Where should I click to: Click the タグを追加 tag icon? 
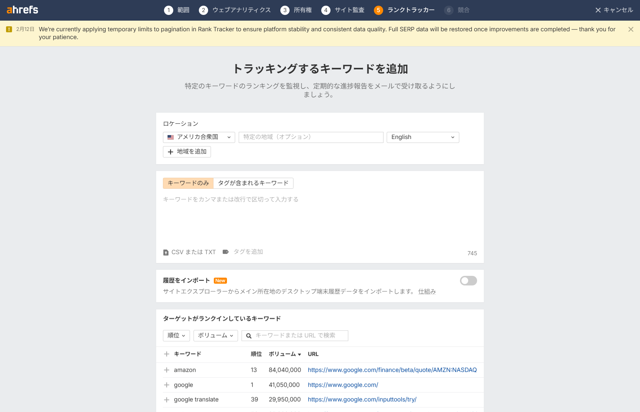(226, 252)
